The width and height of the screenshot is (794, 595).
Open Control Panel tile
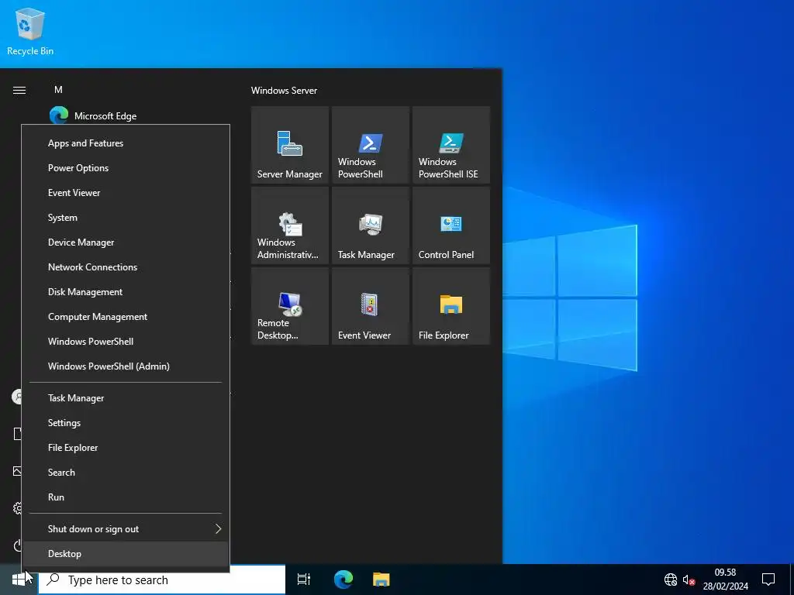coord(451,225)
